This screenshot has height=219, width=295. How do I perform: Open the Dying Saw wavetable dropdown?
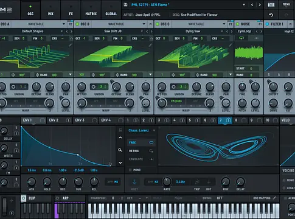(222, 32)
